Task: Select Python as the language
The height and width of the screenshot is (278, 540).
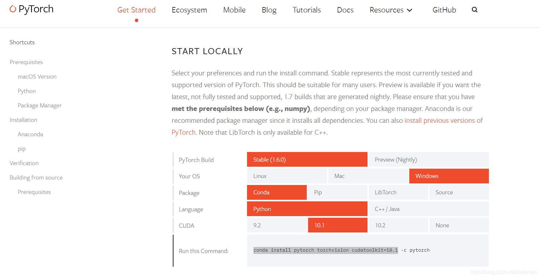Action: [307, 209]
